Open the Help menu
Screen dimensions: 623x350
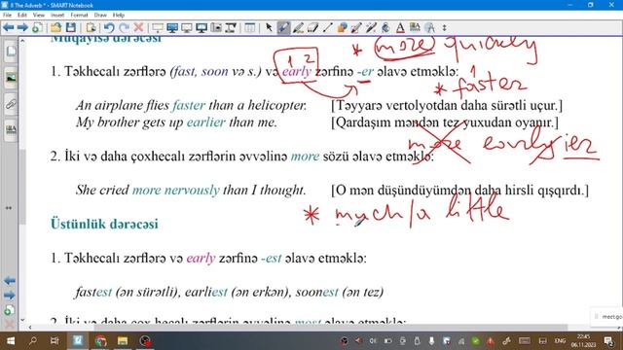pyautogui.click(x=119, y=16)
